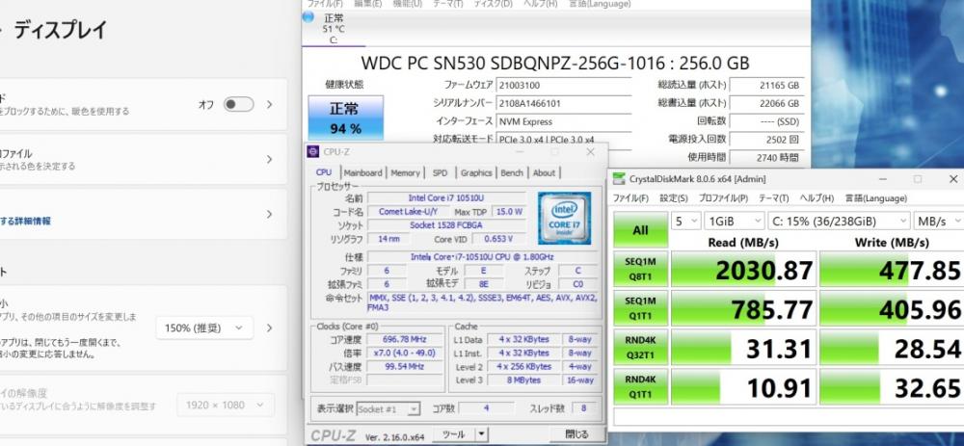The image size is (964, 446).
Task: Click the 閉じる button in CPU-Z
Action: [x=576, y=434]
